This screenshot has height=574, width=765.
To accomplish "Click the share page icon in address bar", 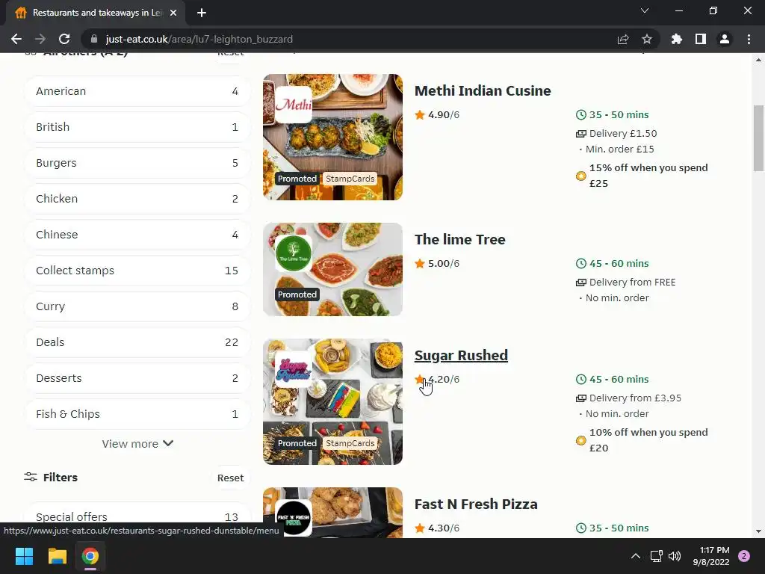I will [x=623, y=39].
